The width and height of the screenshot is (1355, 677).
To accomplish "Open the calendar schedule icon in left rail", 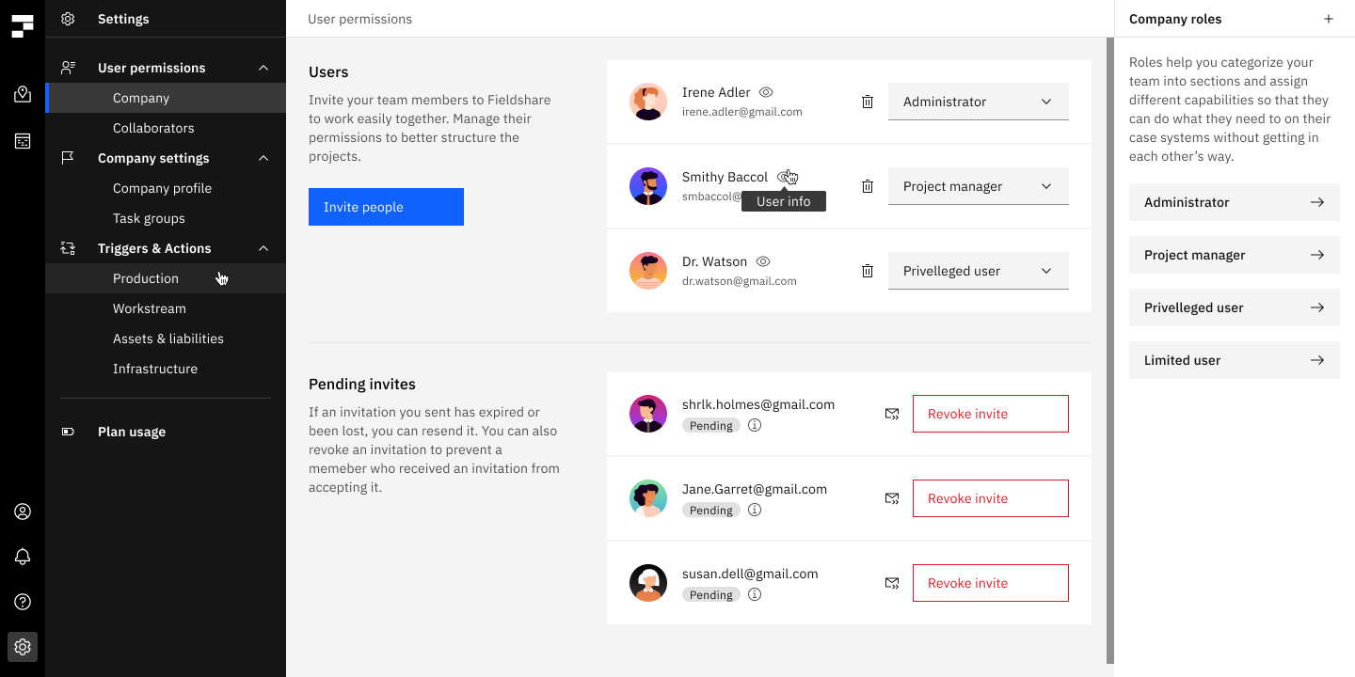I will [23, 141].
